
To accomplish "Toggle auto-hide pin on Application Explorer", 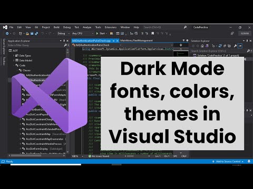I will (x=64, y=40).
